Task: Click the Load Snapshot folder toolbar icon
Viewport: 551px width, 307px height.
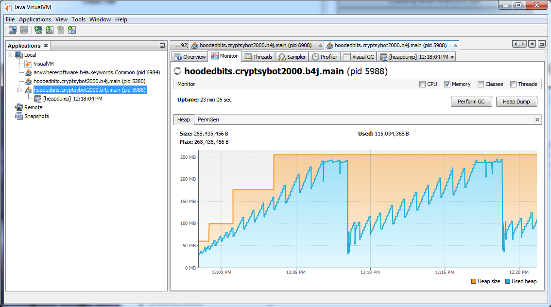Action: click(13, 30)
